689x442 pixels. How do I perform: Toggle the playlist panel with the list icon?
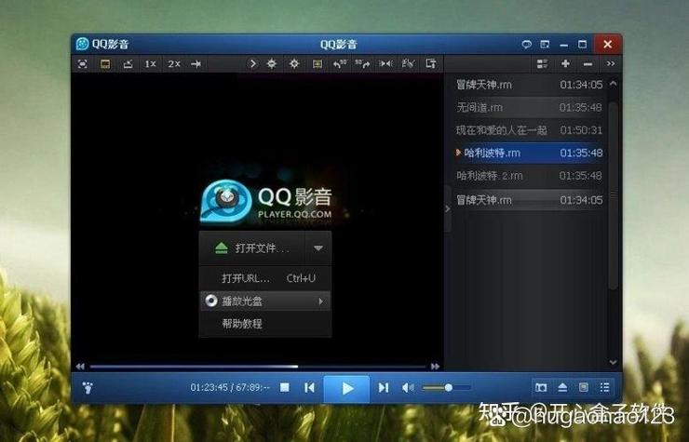tap(604, 387)
